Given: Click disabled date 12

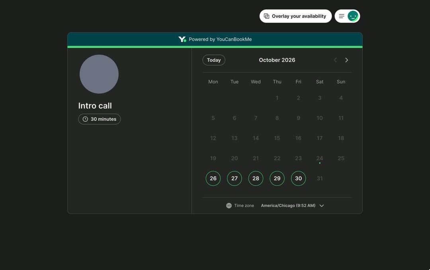Looking at the screenshot, I should coord(213,138).
